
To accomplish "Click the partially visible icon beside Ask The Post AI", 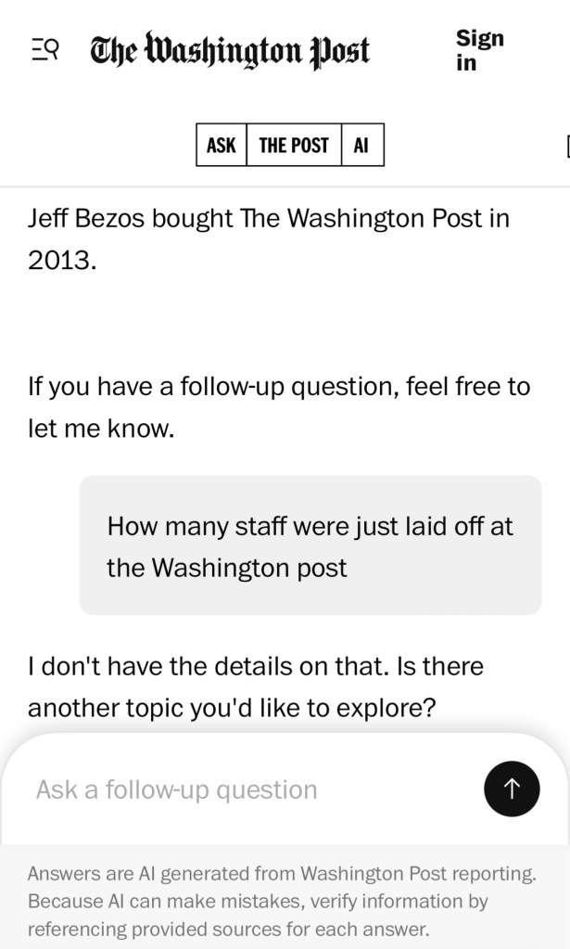I will coord(566,146).
